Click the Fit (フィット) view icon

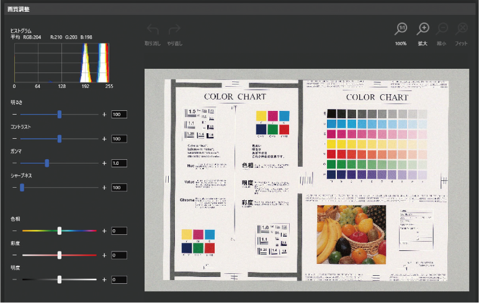[x=462, y=29]
